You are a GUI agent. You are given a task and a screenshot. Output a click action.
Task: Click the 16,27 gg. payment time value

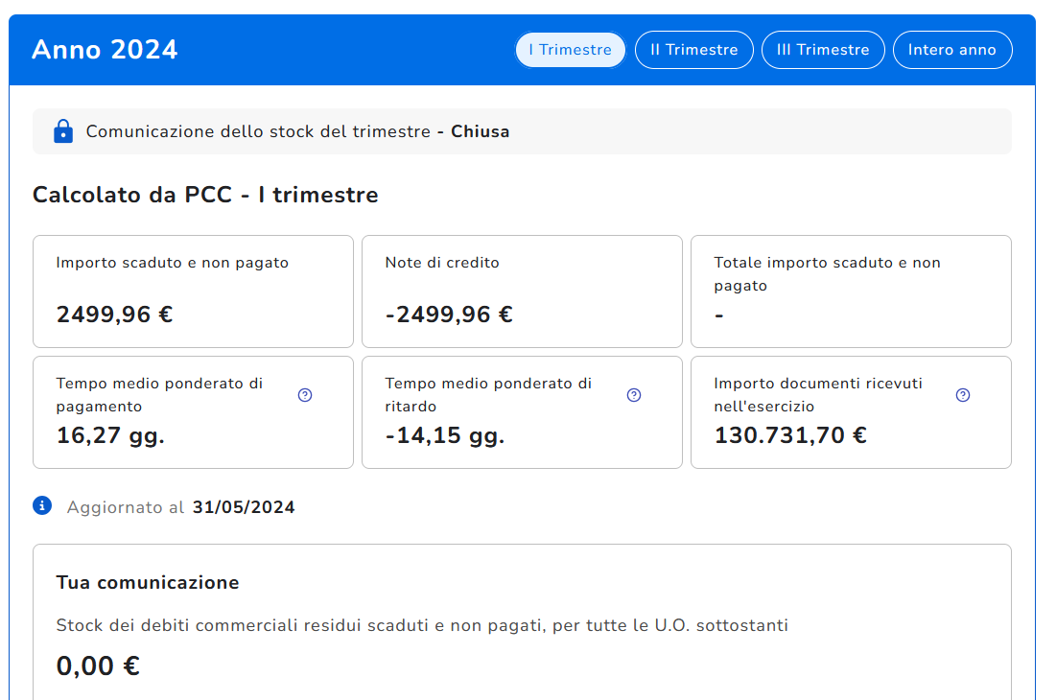pyautogui.click(x=110, y=435)
